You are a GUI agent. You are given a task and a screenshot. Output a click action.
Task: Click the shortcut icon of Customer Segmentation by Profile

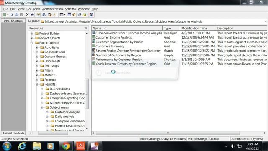pos(94,42)
